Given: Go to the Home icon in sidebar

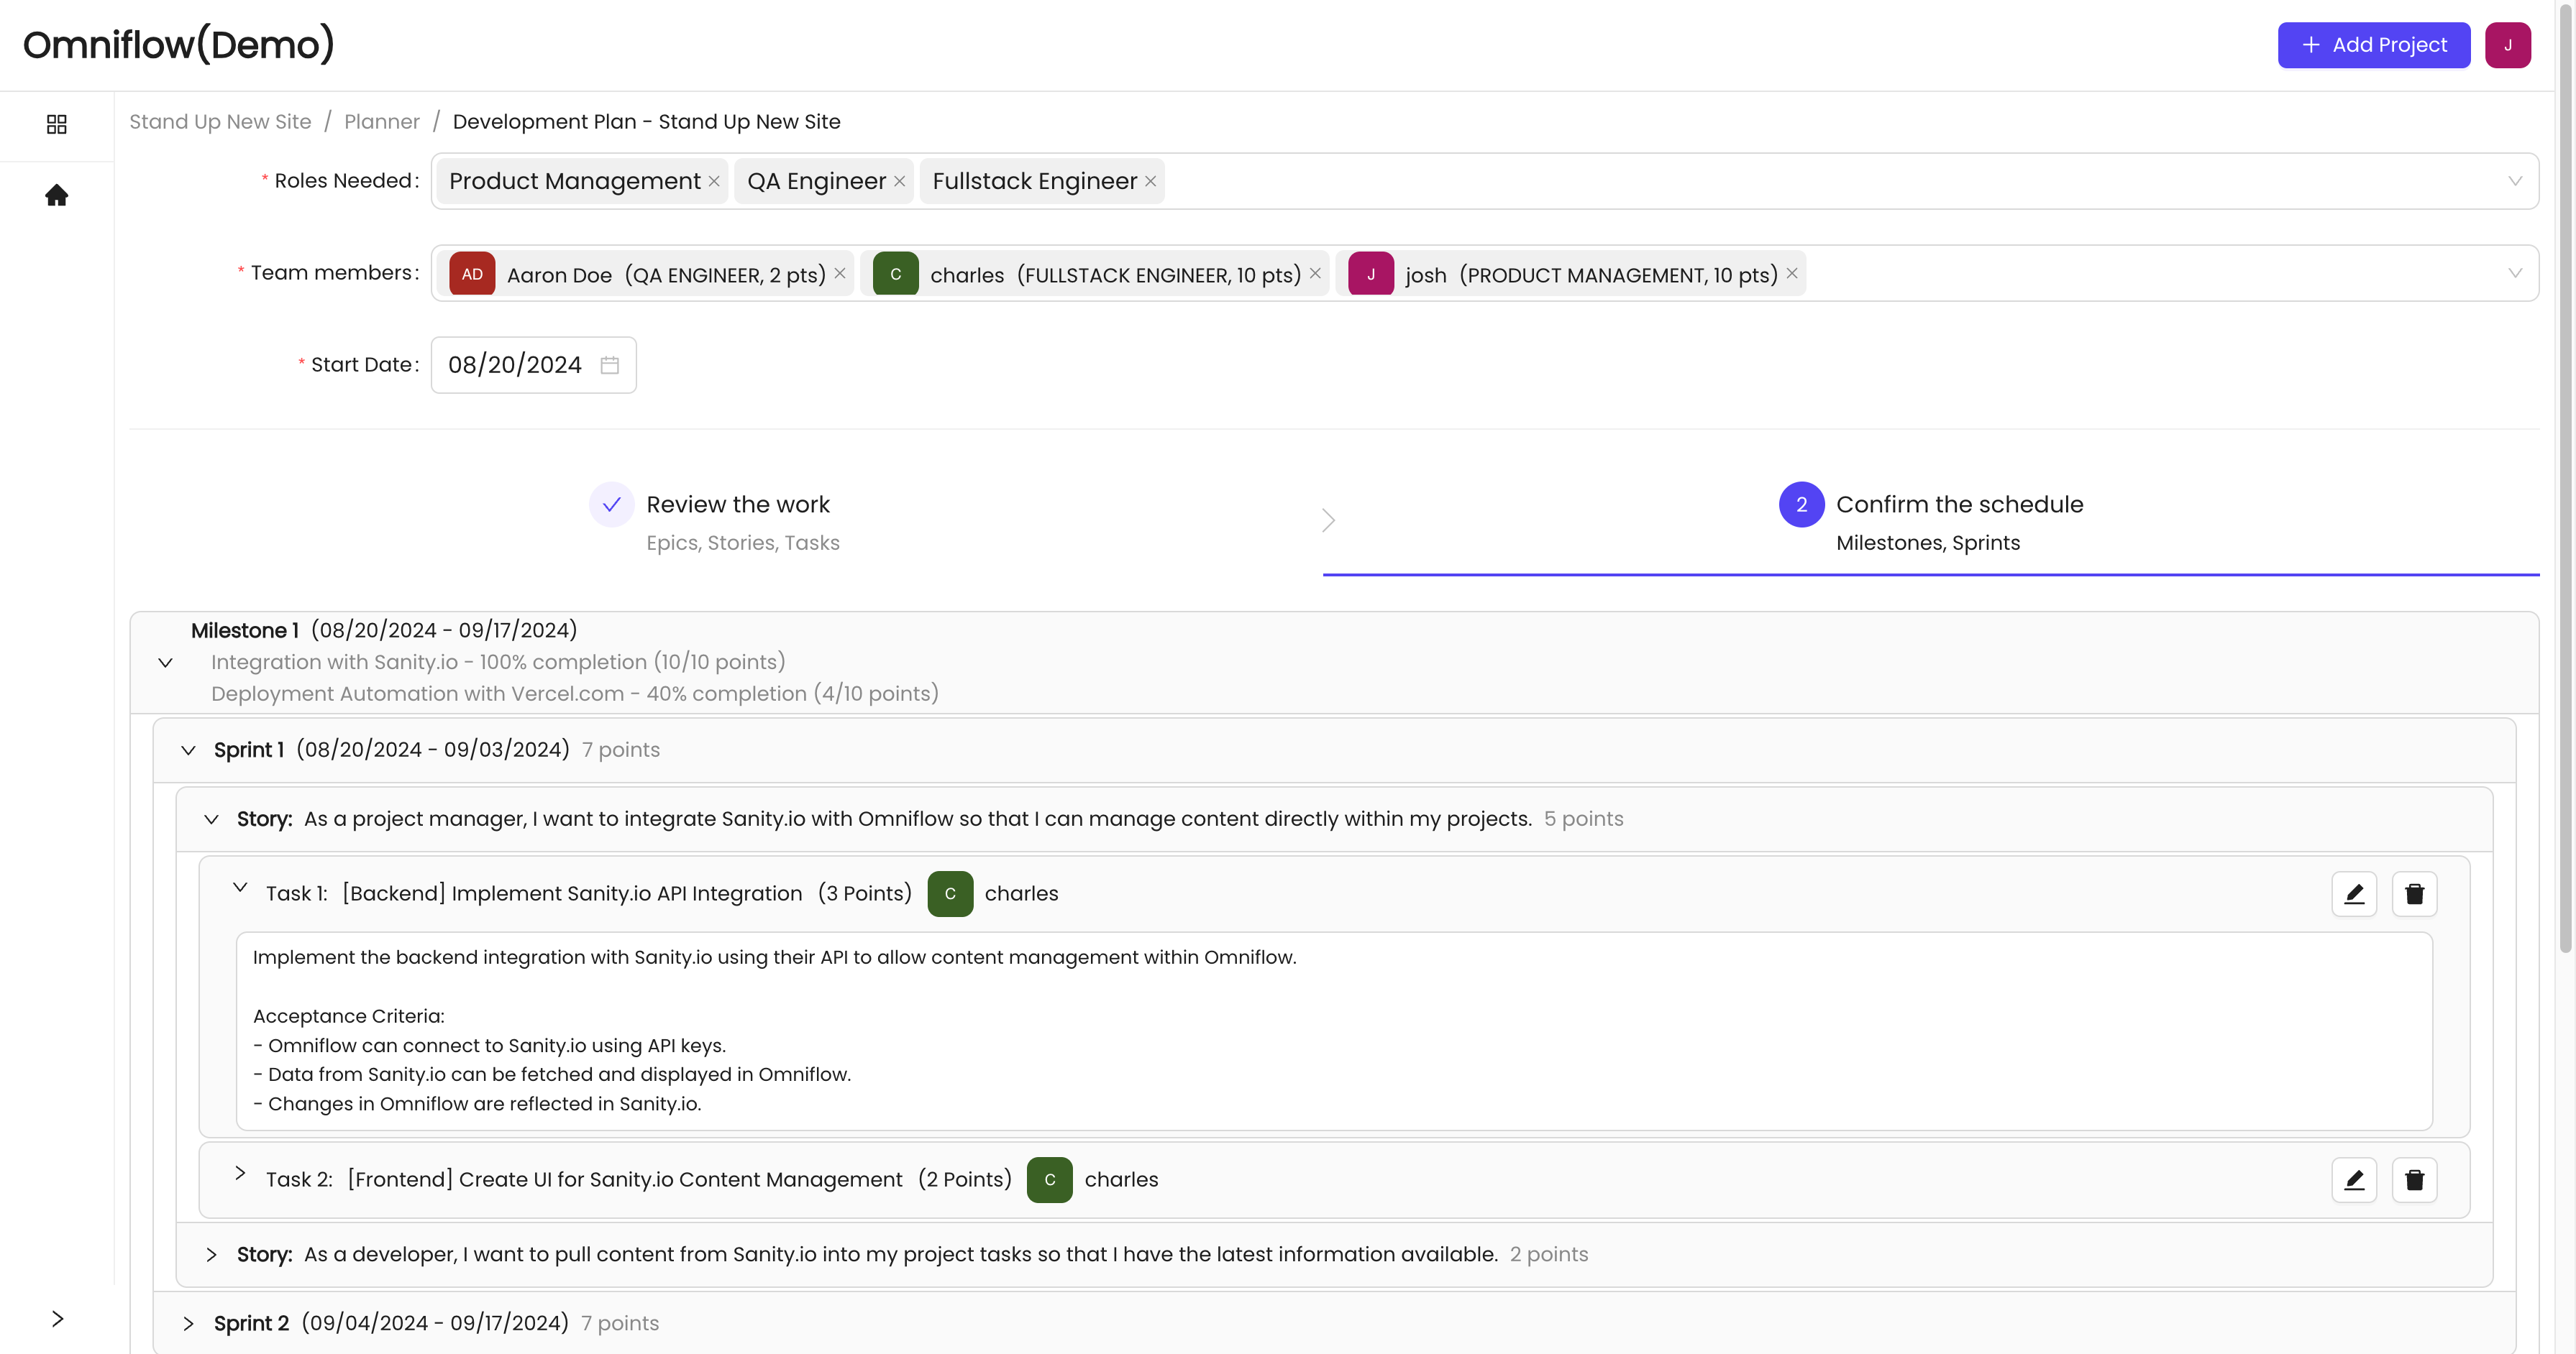Looking at the screenshot, I should coord(57,195).
